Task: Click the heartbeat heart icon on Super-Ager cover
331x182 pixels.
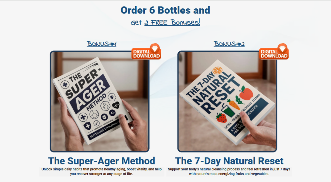Action: pos(115,105)
